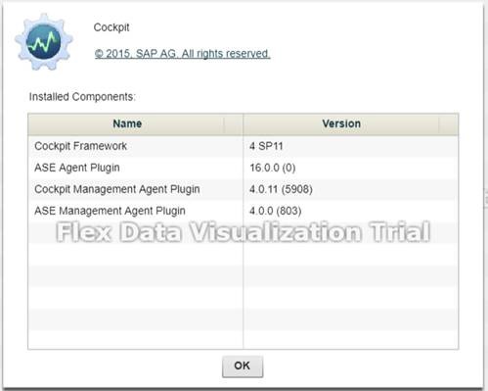The image size is (488, 391).
Task: Click the version value 4.0.0 (803)
Action: [275, 211]
